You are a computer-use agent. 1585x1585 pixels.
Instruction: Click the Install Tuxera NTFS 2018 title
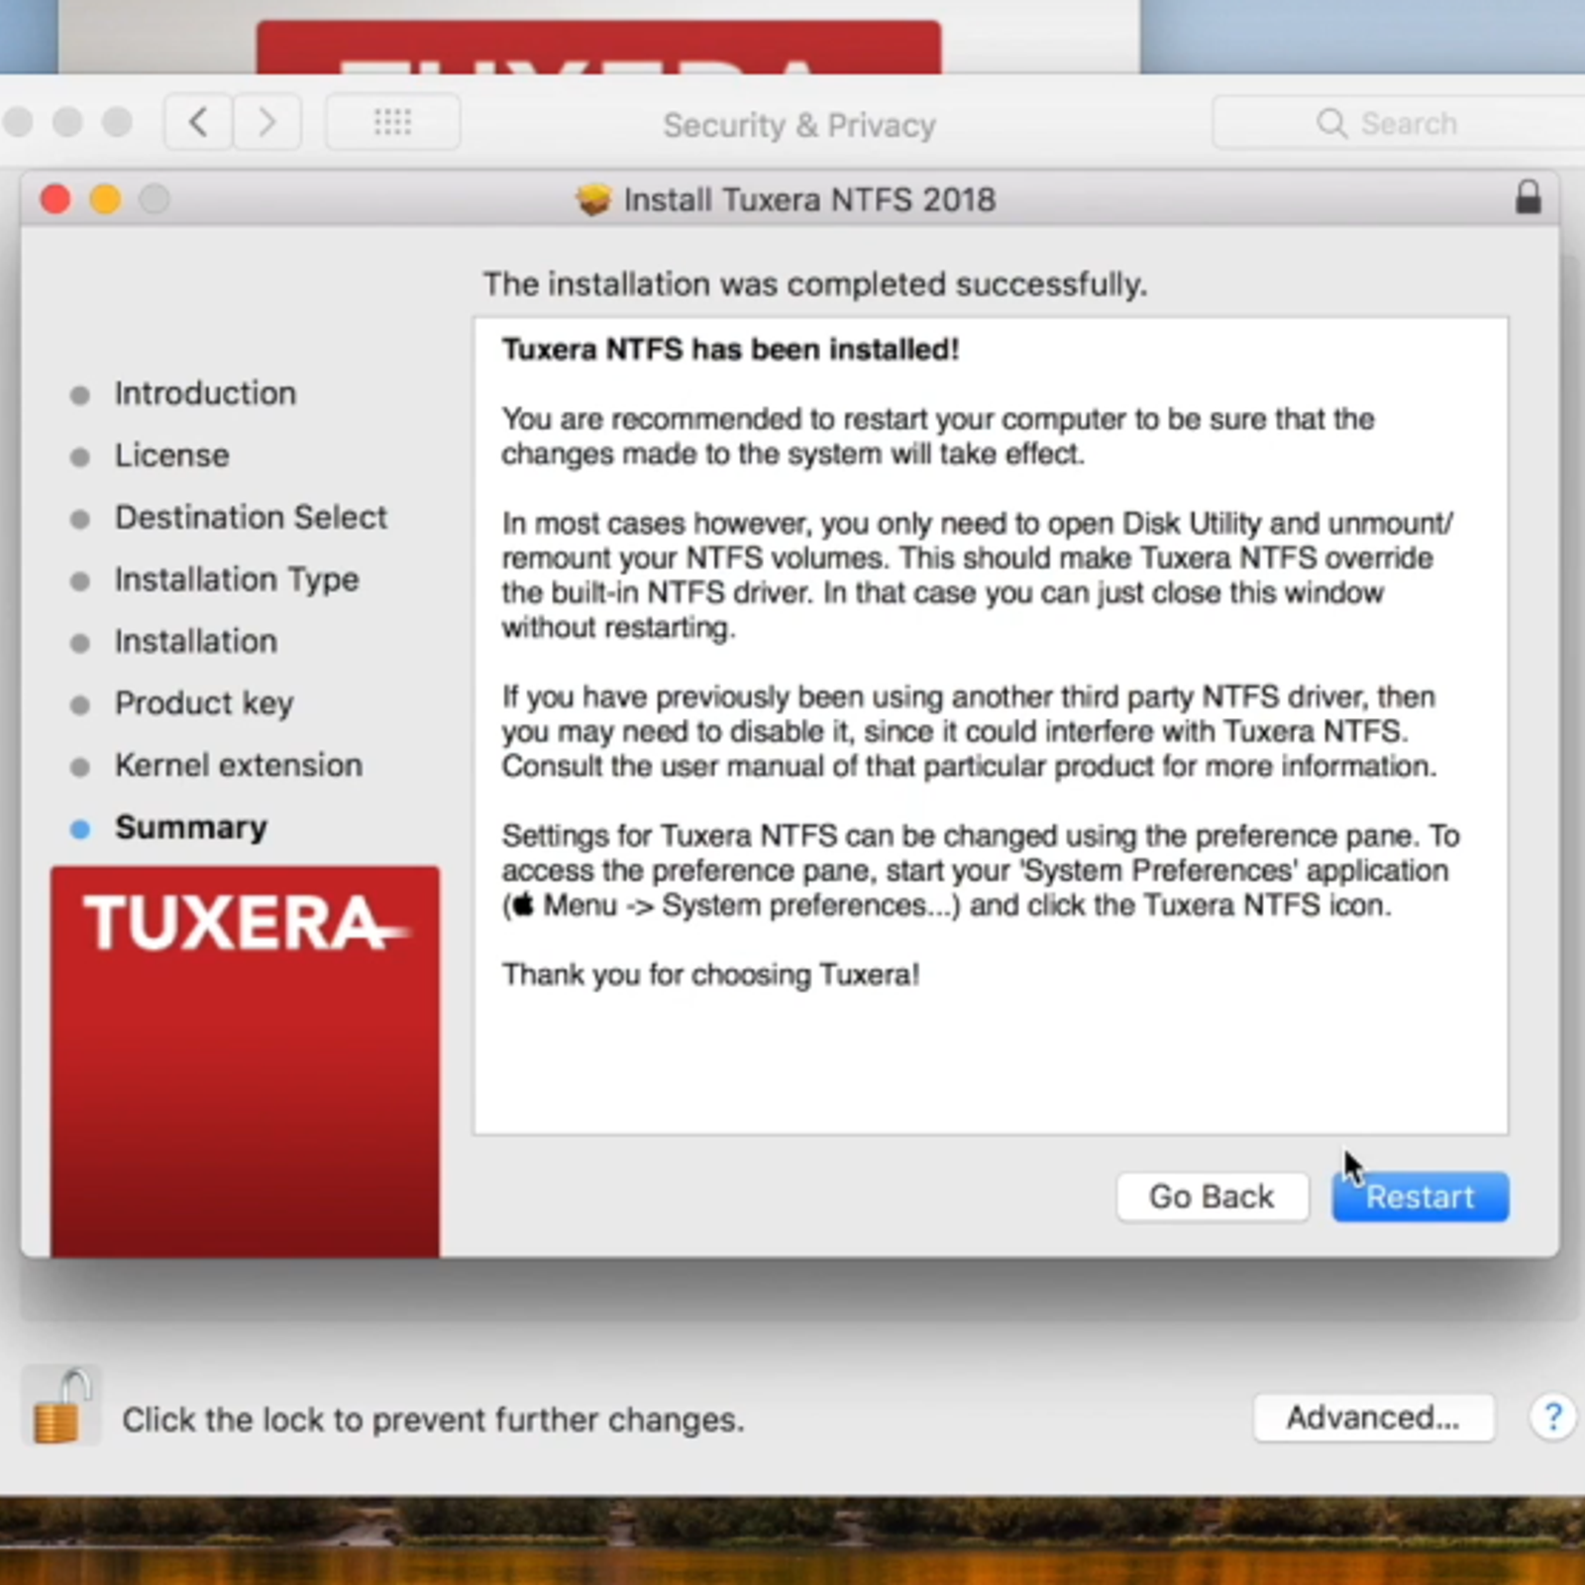click(x=809, y=199)
